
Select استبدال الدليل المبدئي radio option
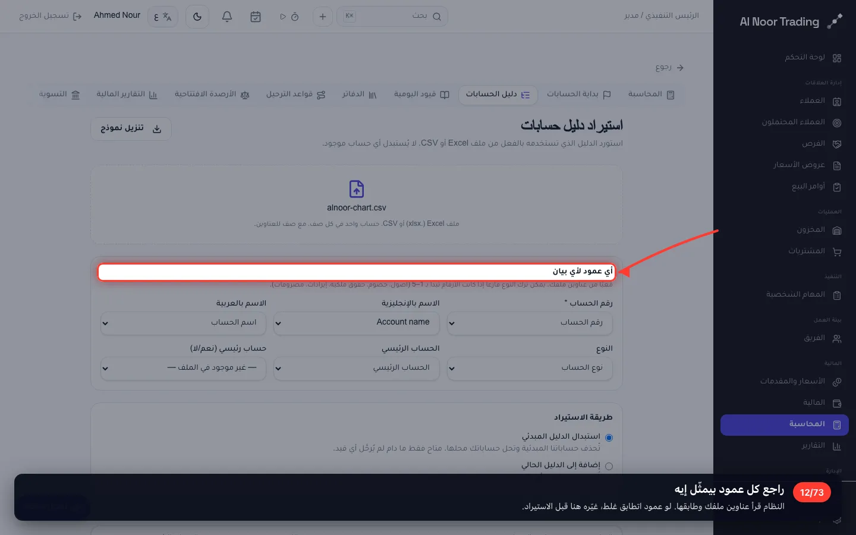coord(609,438)
